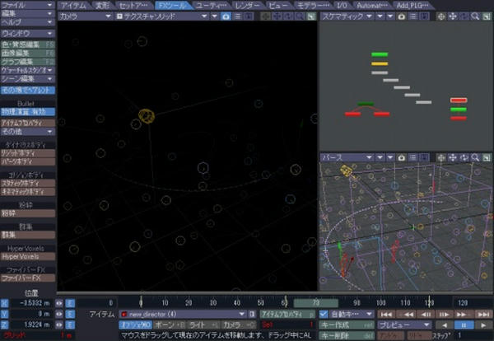The width and height of the screenshot is (494, 341).
Task: Click the center-view icon in the Perspective viewport header
Action: click(x=441, y=157)
